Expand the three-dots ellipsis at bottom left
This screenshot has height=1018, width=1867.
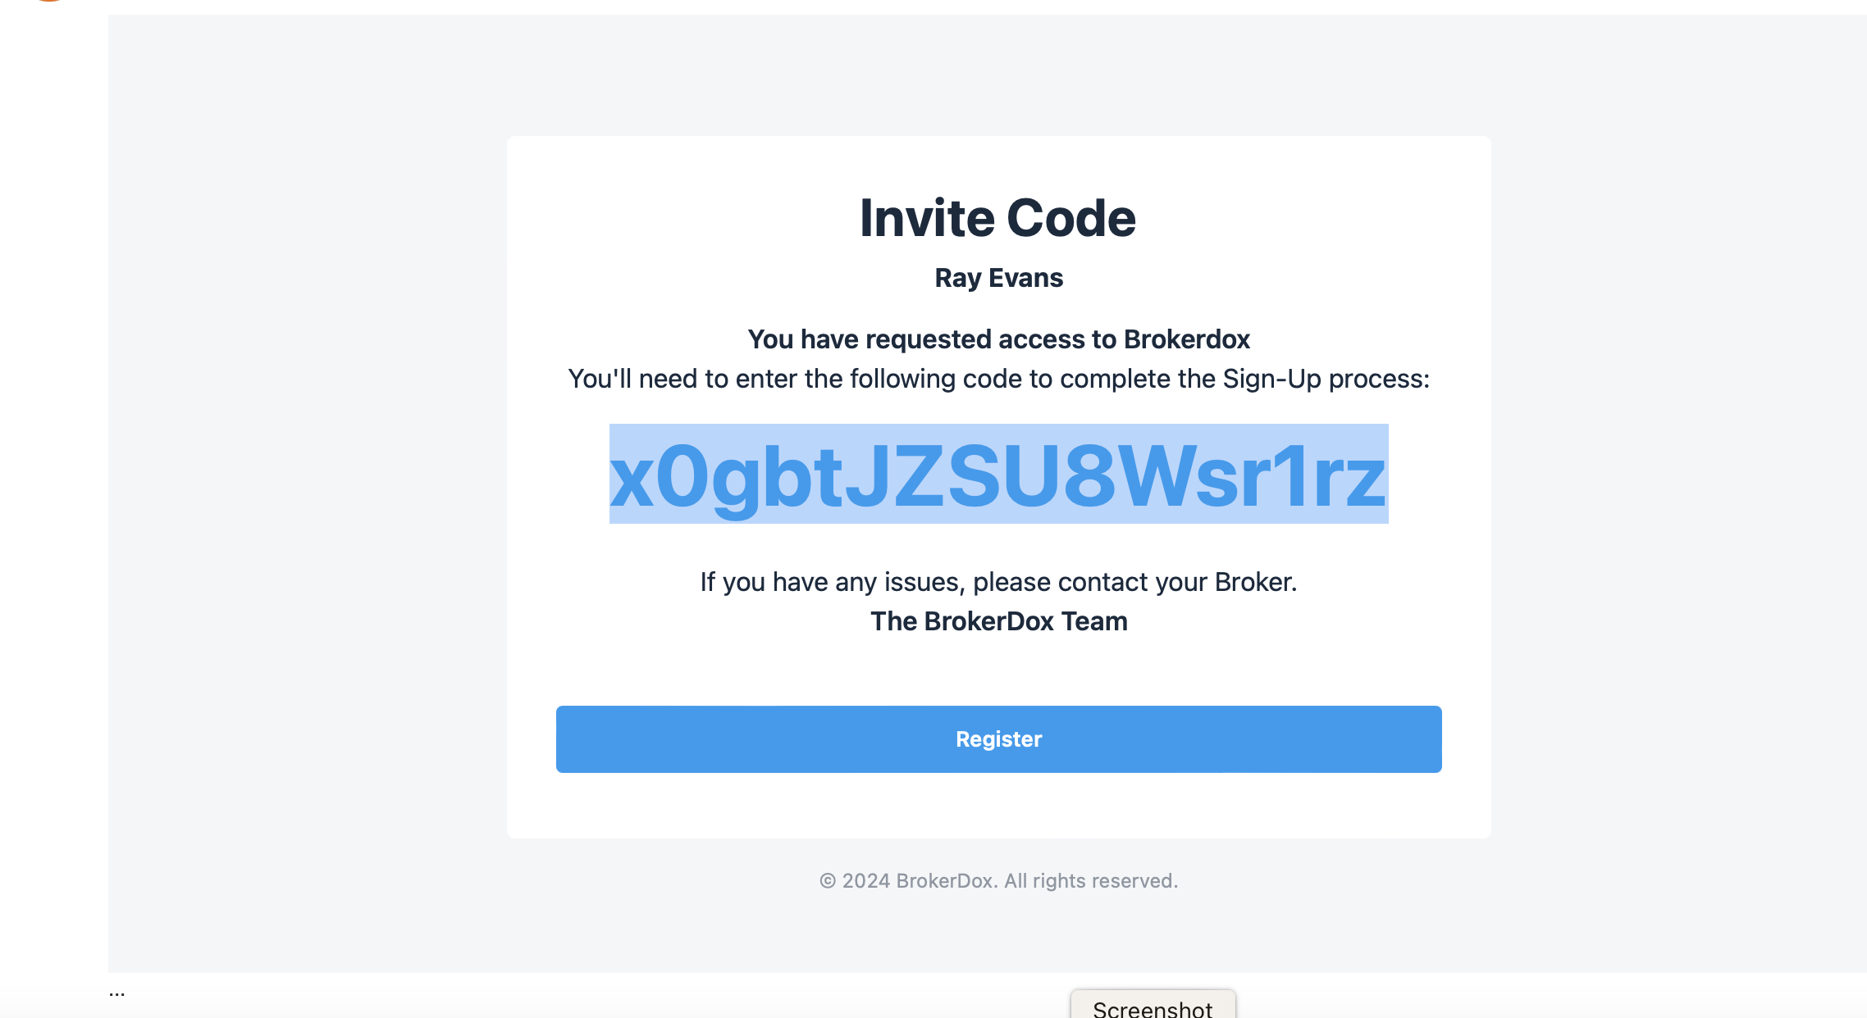[x=117, y=993]
